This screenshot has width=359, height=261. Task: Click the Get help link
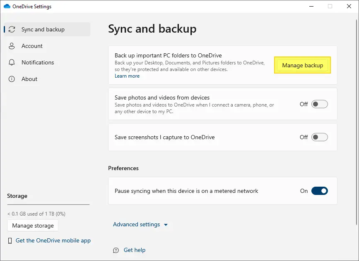click(x=135, y=250)
